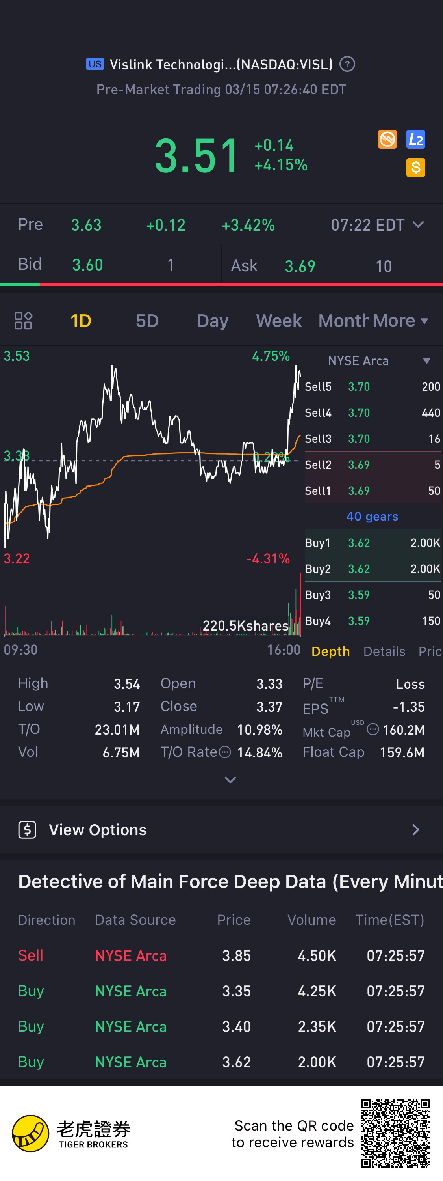This screenshot has height=1181, width=443.
Task: Switch to the Week chart tab
Action: click(279, 321)
